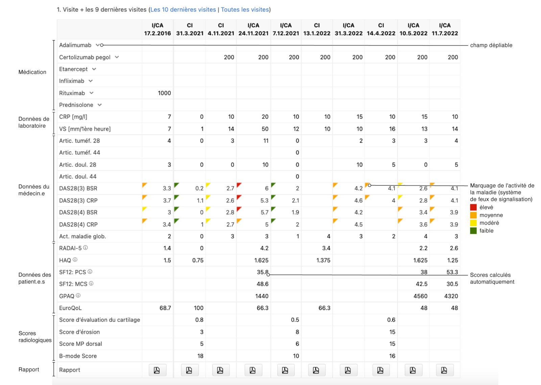Show info icon next to SF12: MCS
541x385 pixels.
[91, 284]
